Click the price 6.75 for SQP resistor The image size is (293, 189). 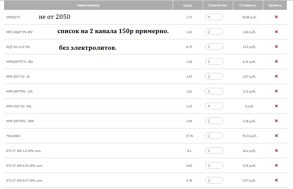[x=189, y=47]
